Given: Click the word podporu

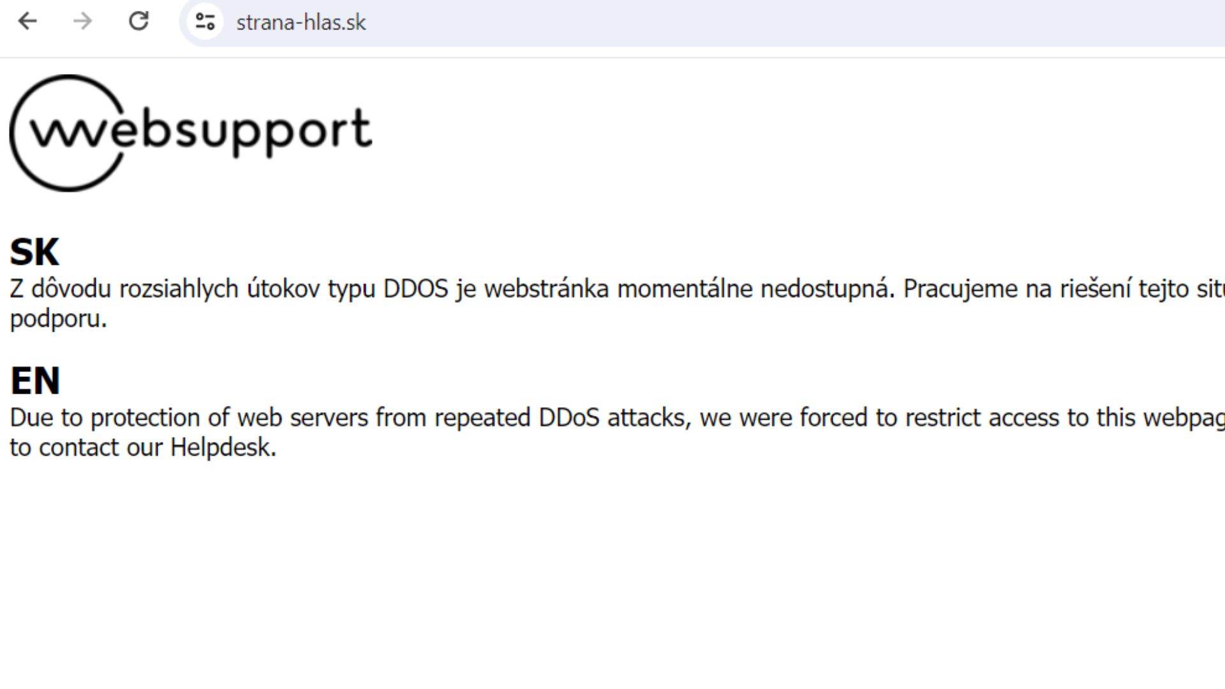Looking at the screenshot, I should (x=58, y=318).
